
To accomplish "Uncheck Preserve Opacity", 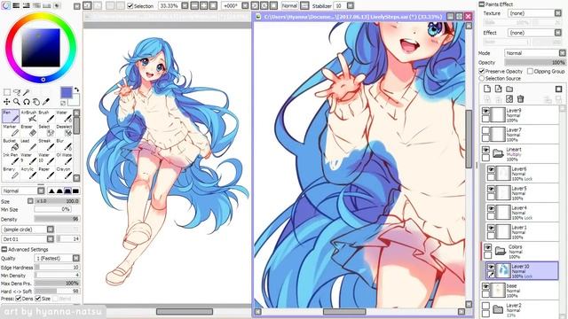I will point(482,71).
